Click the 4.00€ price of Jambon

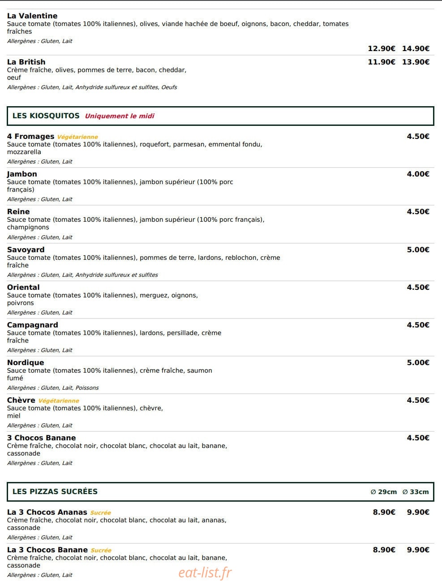[x=418, y=174]
